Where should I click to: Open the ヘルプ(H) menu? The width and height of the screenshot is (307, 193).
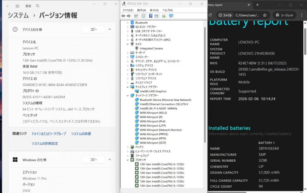point(167,10)
